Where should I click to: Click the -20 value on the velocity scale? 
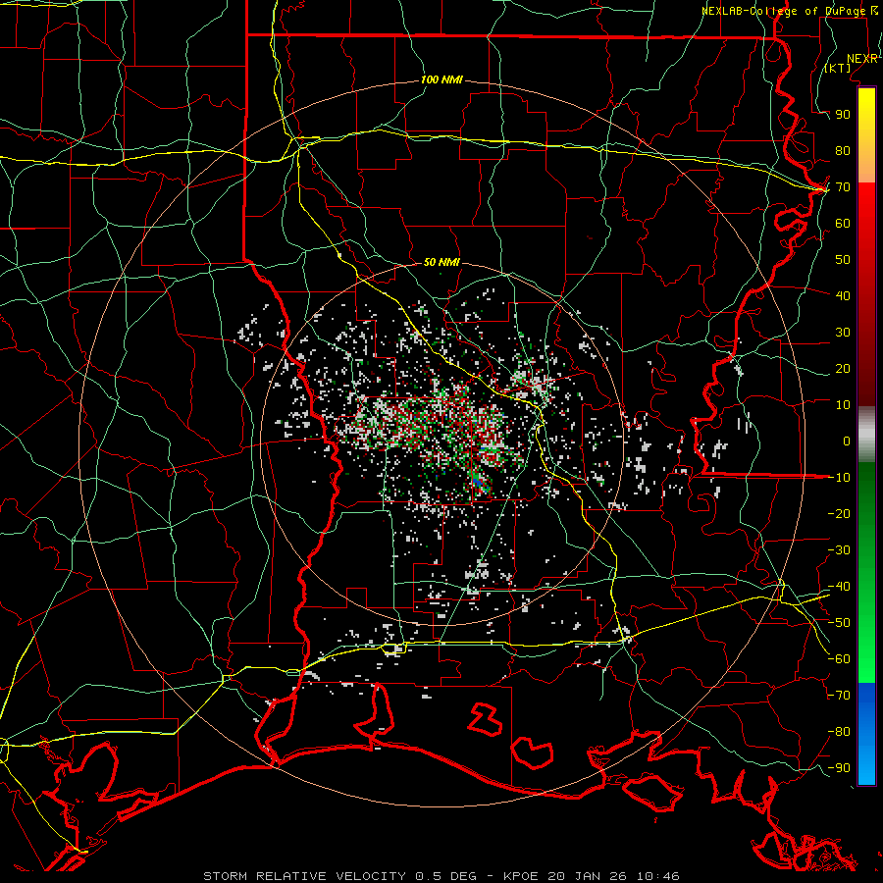[x=839, y=514]
